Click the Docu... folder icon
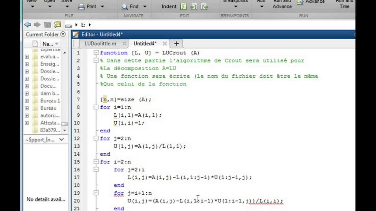376x211 pixels. 35,86
